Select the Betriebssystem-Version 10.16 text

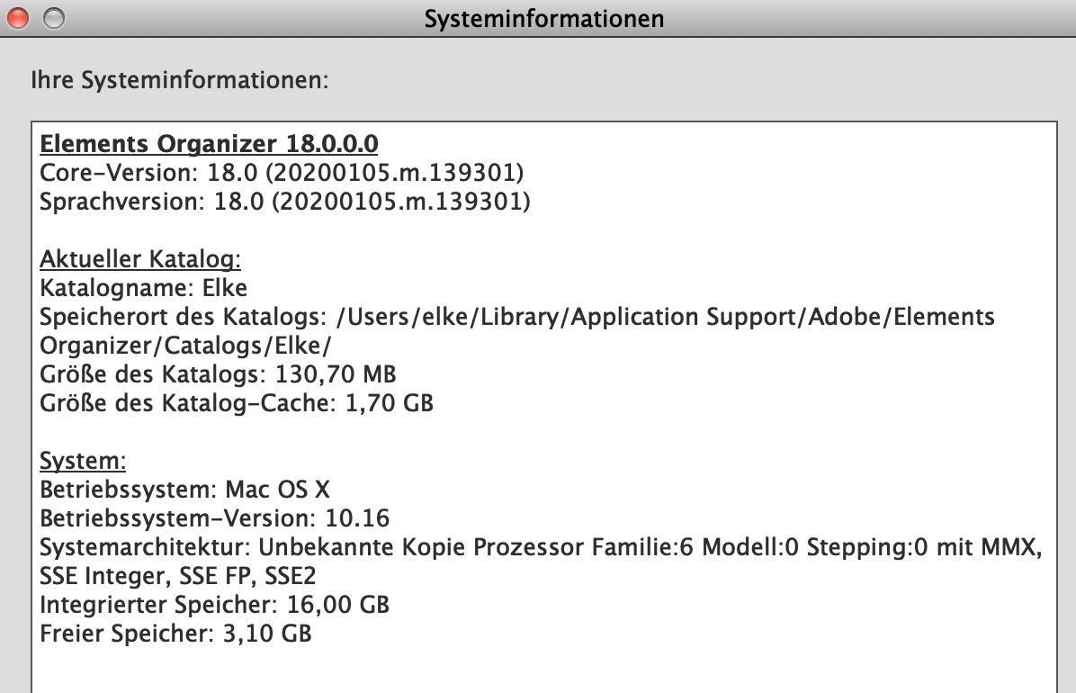213,517
